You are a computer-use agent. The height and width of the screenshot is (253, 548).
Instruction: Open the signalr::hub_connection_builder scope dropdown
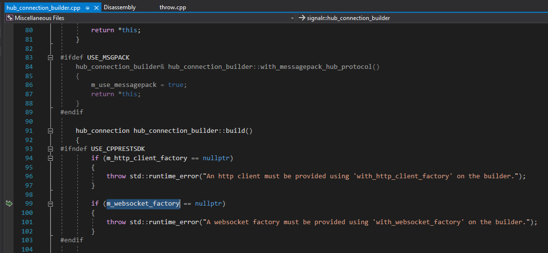[423, 18]
